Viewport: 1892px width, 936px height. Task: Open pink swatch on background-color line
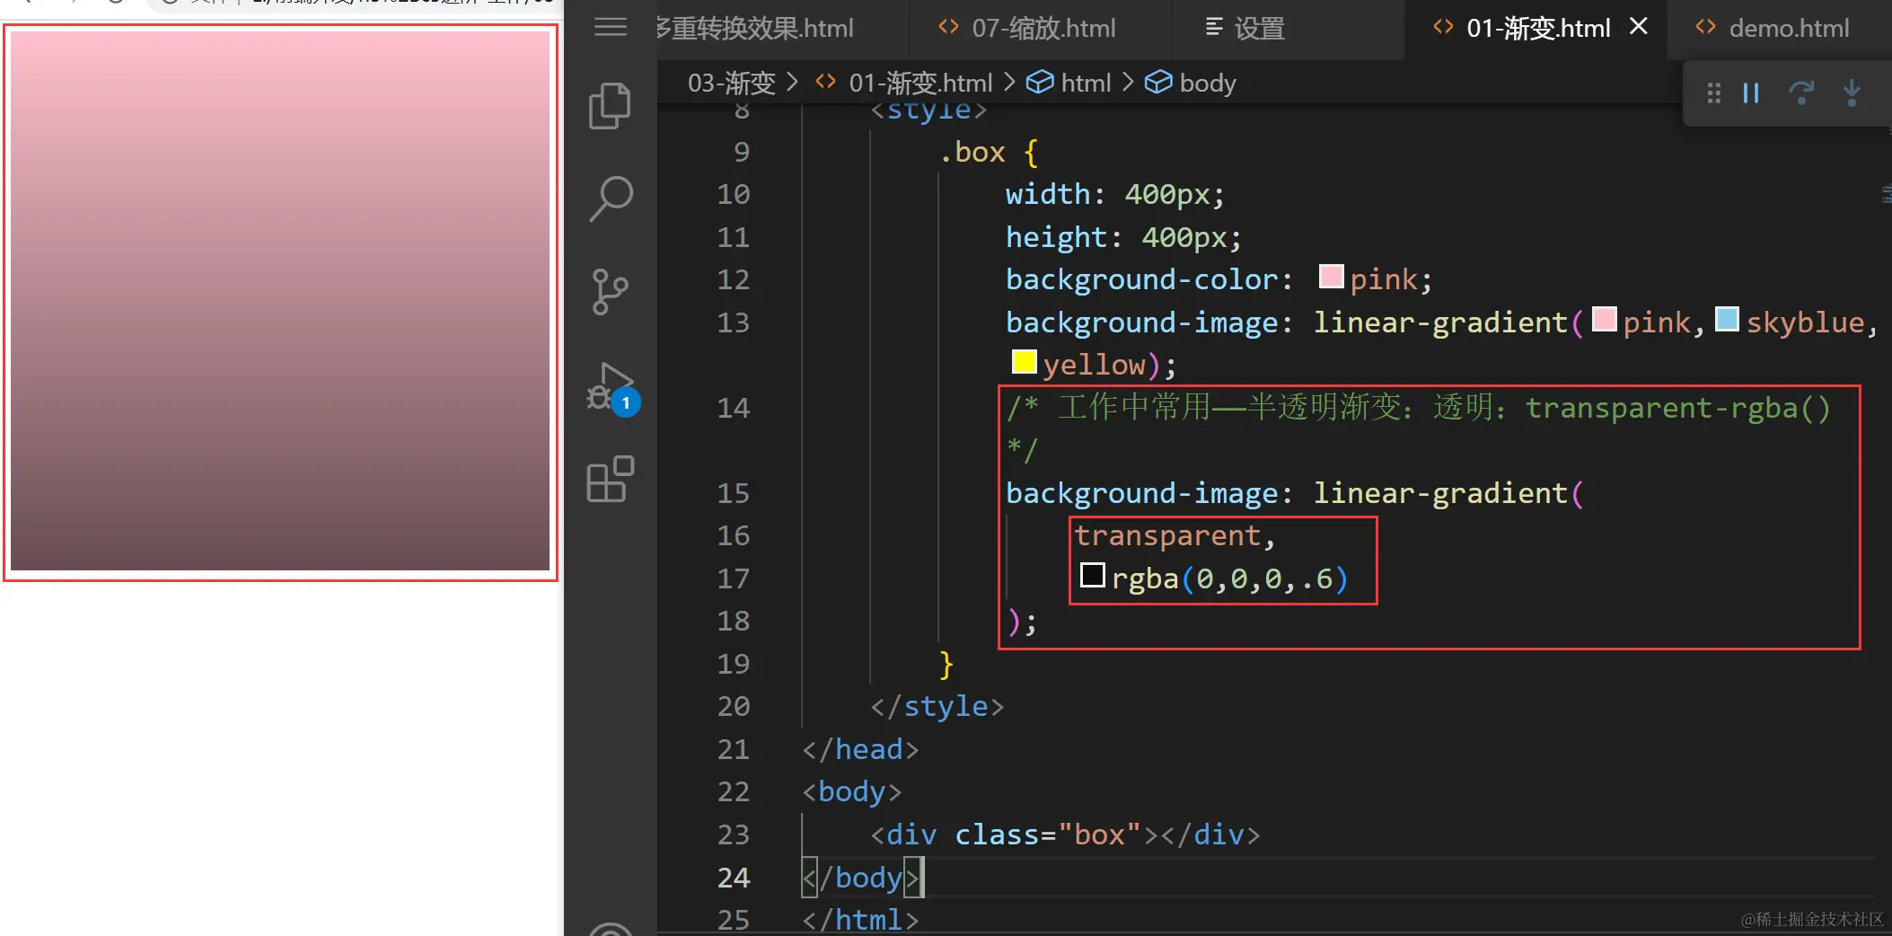(1331, 277)
